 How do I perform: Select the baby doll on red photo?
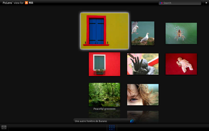(181, 64)
